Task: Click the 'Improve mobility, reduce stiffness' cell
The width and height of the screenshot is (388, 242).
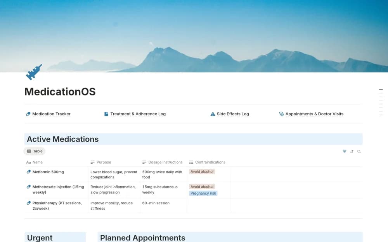Action: [x=114, y=206]
